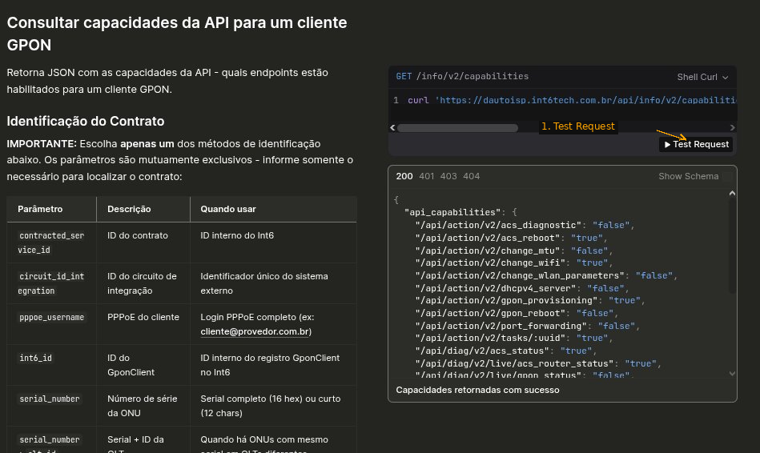Click the acs_status JSON line
The height and width of the screenshot is (453, 760).
point(505,351)
